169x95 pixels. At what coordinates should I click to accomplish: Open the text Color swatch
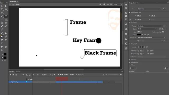[x=139, y=35]
